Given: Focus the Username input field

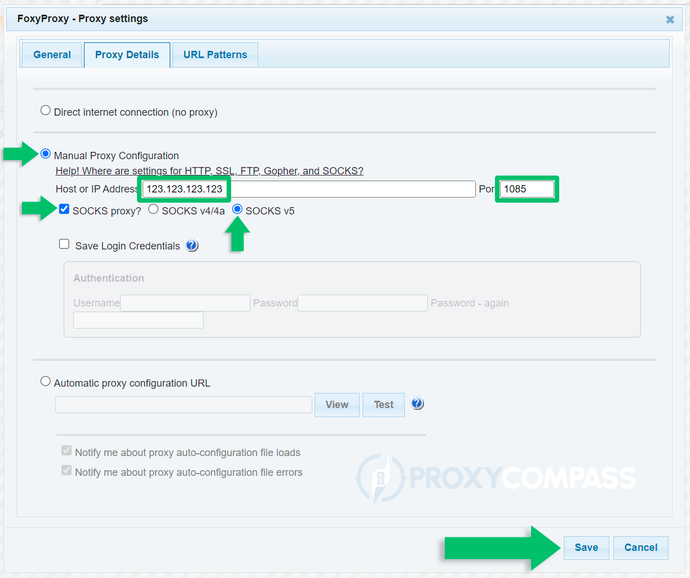Looking at the screenshot, I should tap(185, 303).
